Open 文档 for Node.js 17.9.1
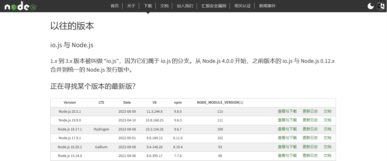387x161 pixels. 327,138
